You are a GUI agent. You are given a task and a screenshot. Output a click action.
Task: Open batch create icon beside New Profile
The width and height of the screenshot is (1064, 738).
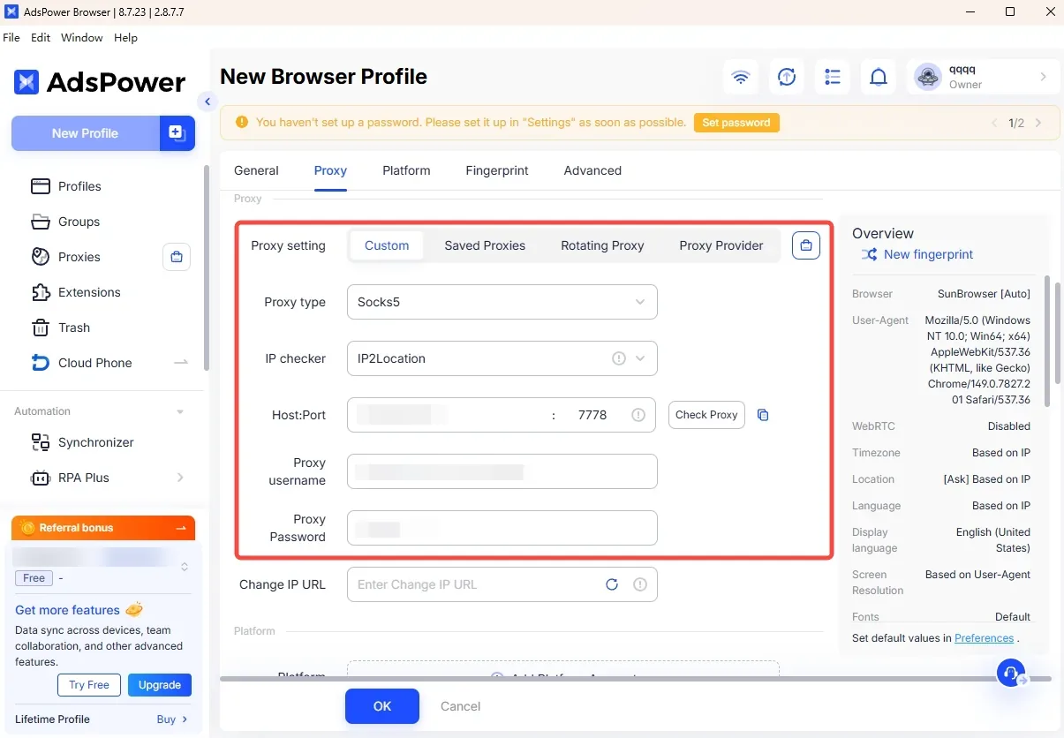coord(177,133)
